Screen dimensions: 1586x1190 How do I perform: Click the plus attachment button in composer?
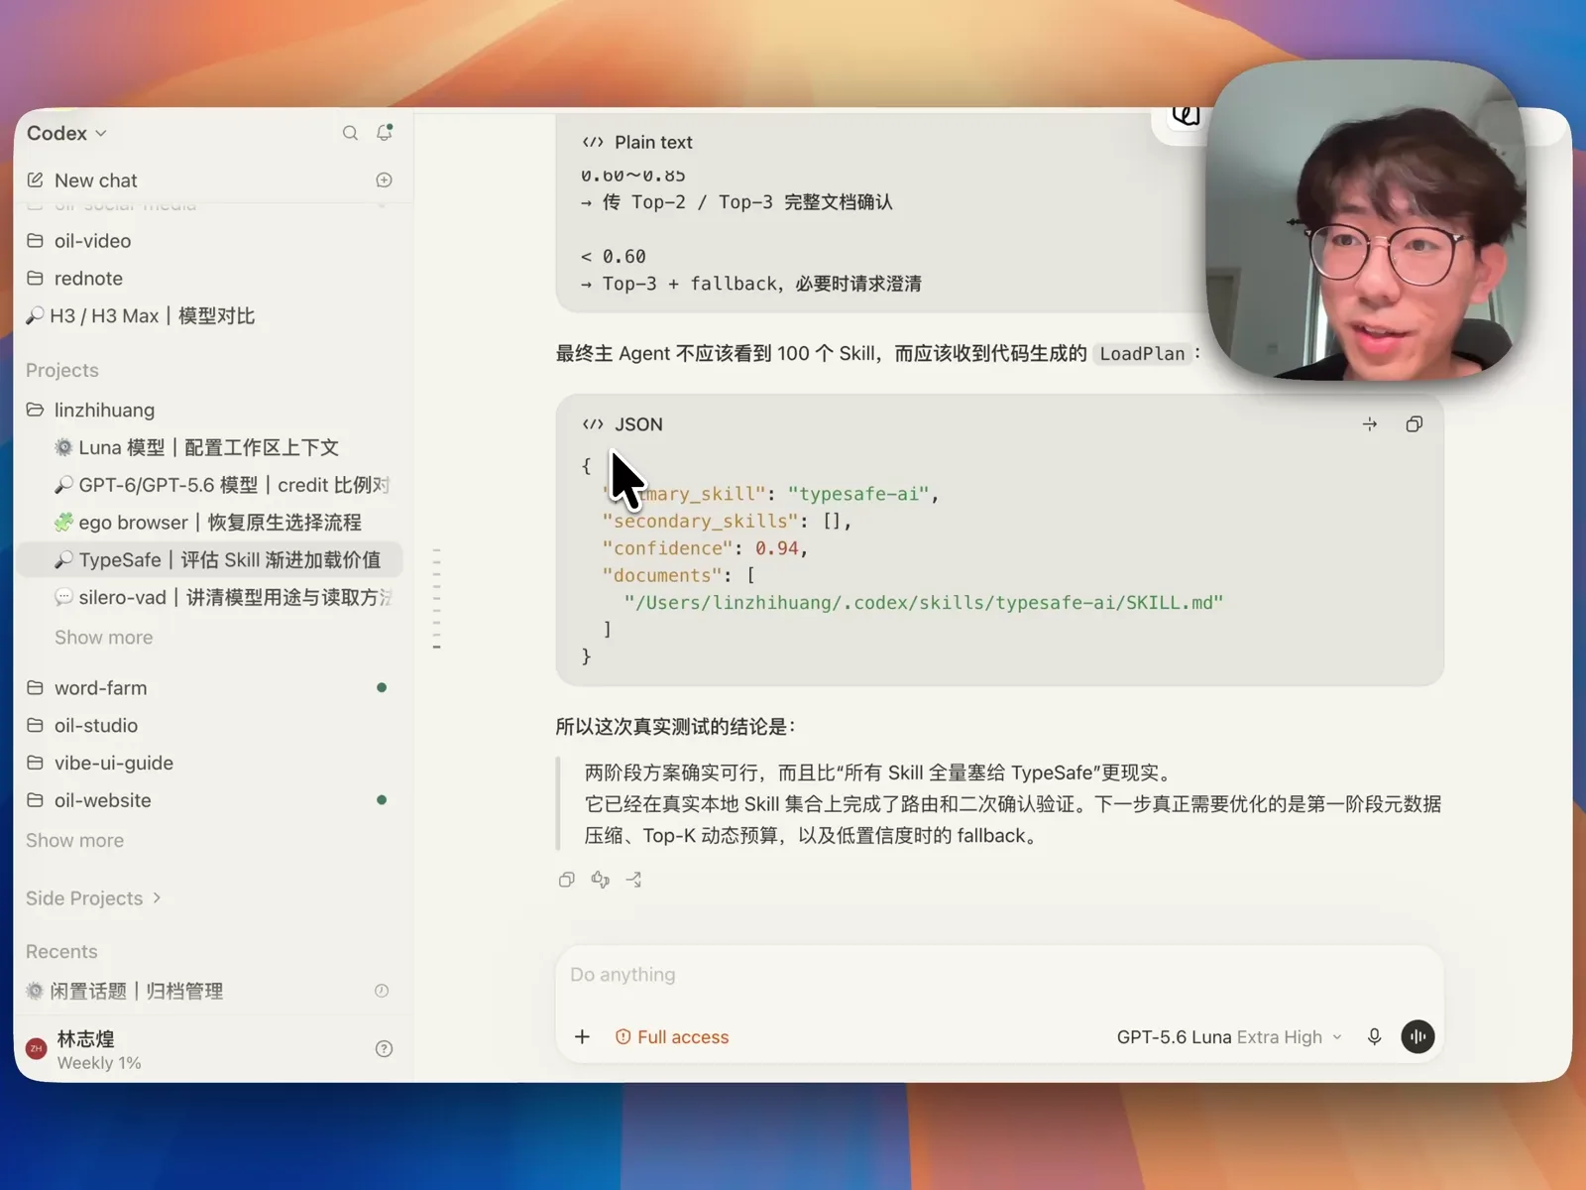tap(583, 1036)
